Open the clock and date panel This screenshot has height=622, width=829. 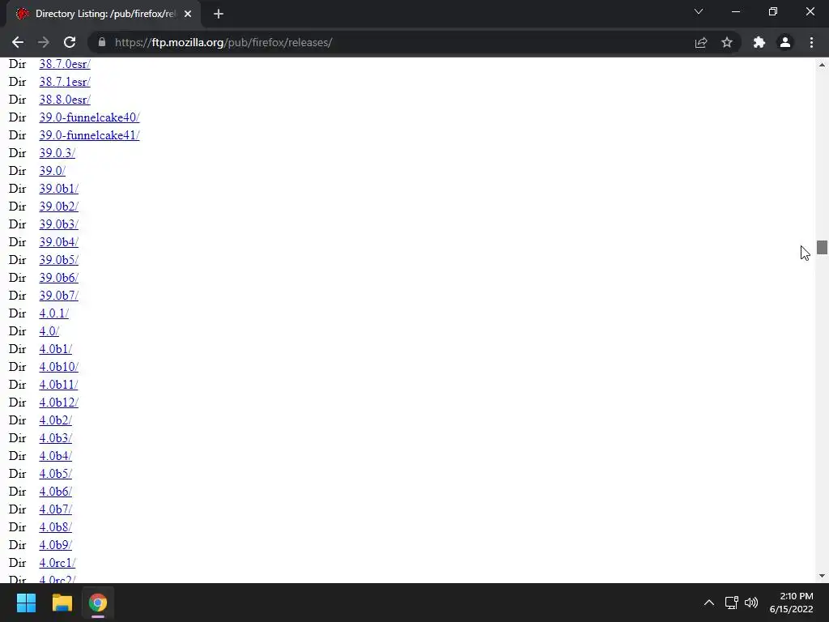(x=792, y=603)
